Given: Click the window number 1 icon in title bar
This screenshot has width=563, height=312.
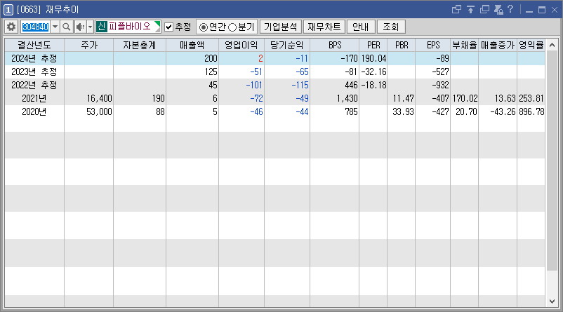Looking at the screenshot, I should [8, 10].
